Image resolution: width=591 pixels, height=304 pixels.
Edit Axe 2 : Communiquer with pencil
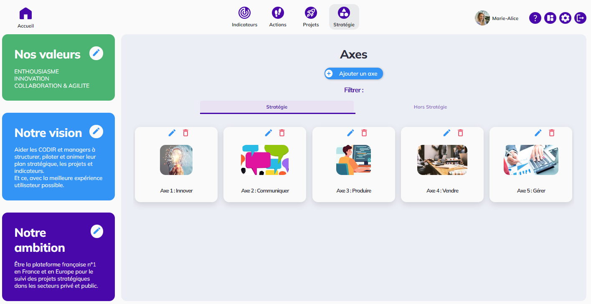coord(269,133)
